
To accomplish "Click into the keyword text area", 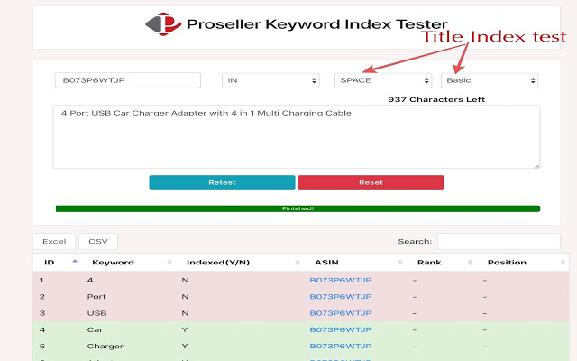I will pyautogui.click(x=297, y=136).
